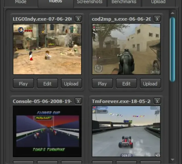Click the cod2mp_s.exe-06-06 file name
Screen dimensions: 182x164
(121, 19)
